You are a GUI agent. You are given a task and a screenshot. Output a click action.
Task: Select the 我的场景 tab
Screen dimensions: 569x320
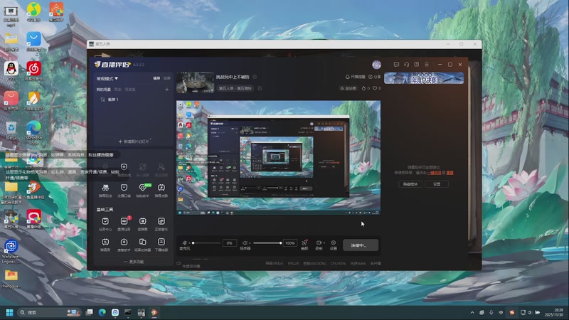103,90
